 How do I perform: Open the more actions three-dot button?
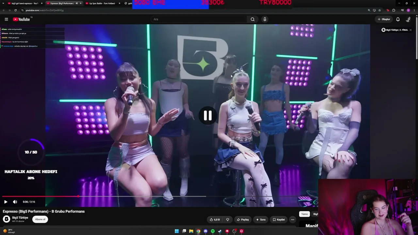pyautogui.click(x=293, y=220)
